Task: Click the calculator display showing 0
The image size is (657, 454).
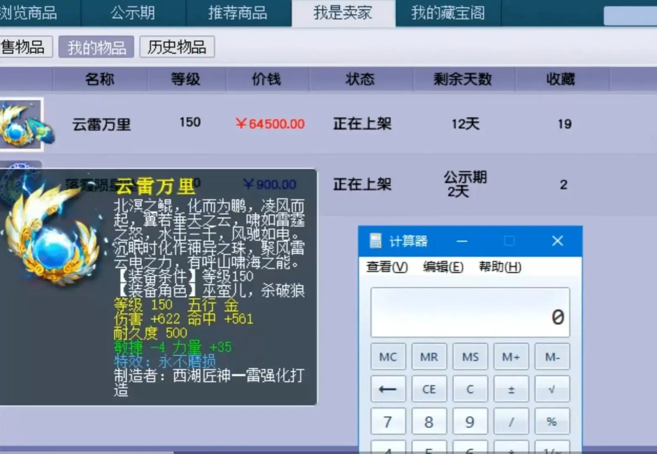Action: [x=470, y=313]
